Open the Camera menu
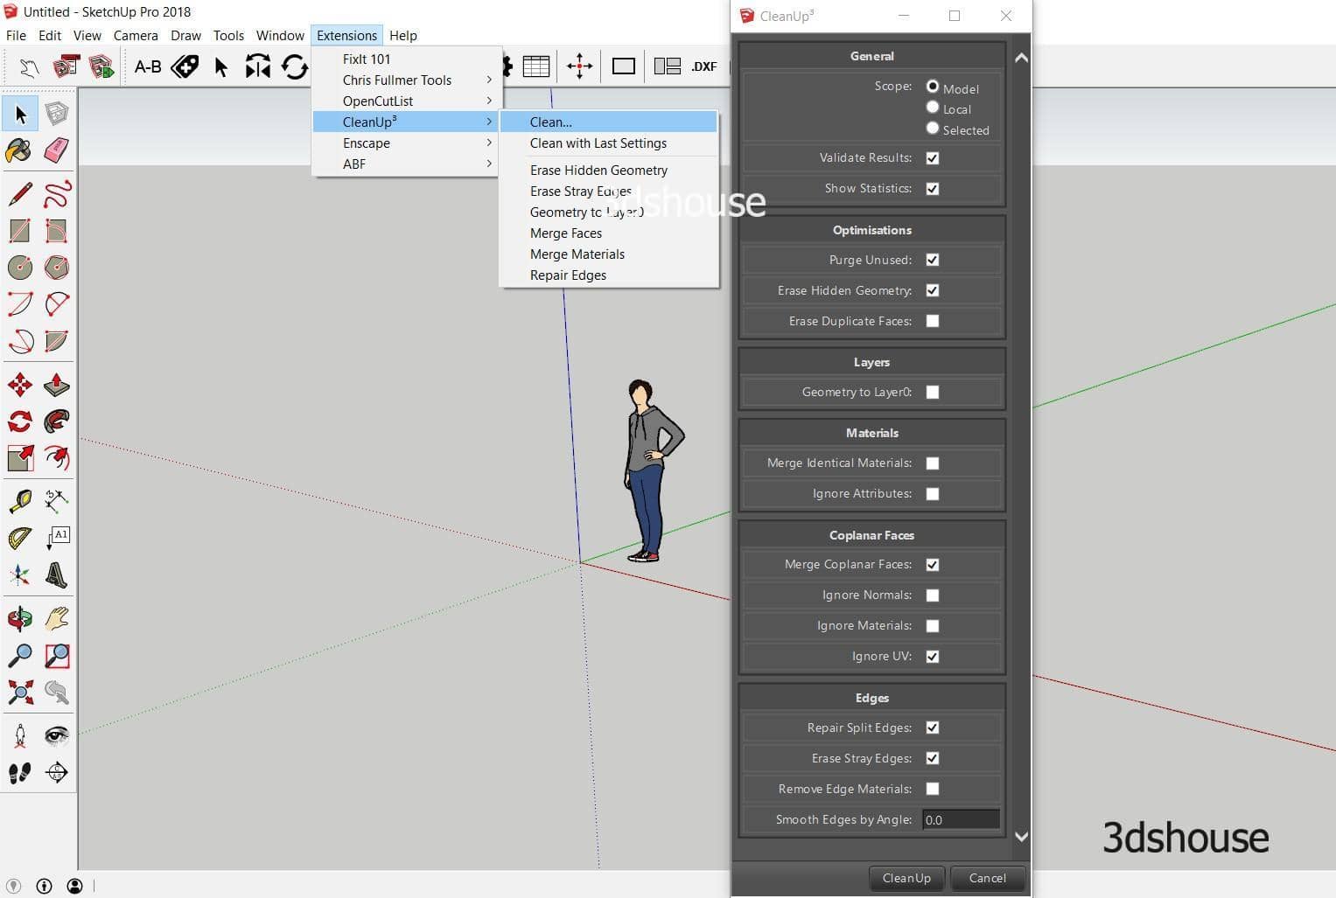The width and height of the screenshot is (1336, 898). (136, 35)
